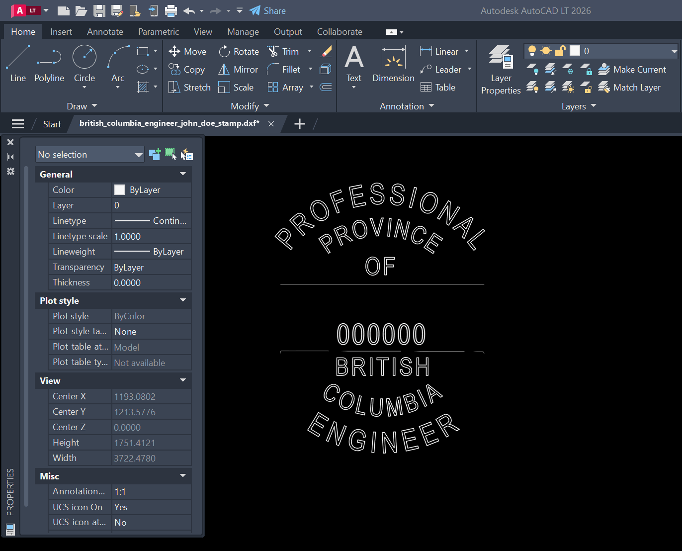Collapse the General section
The image size is (682, 551).
183,174
